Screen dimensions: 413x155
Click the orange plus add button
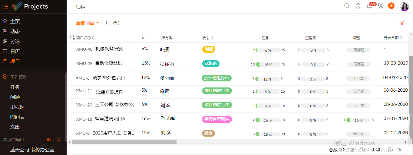391,6
